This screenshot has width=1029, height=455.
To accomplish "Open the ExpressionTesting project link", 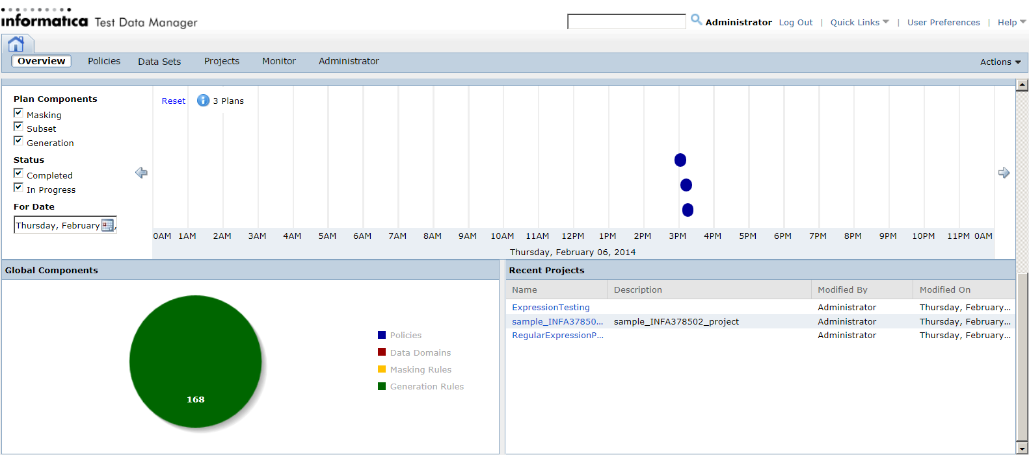I will tap(551, 307).
